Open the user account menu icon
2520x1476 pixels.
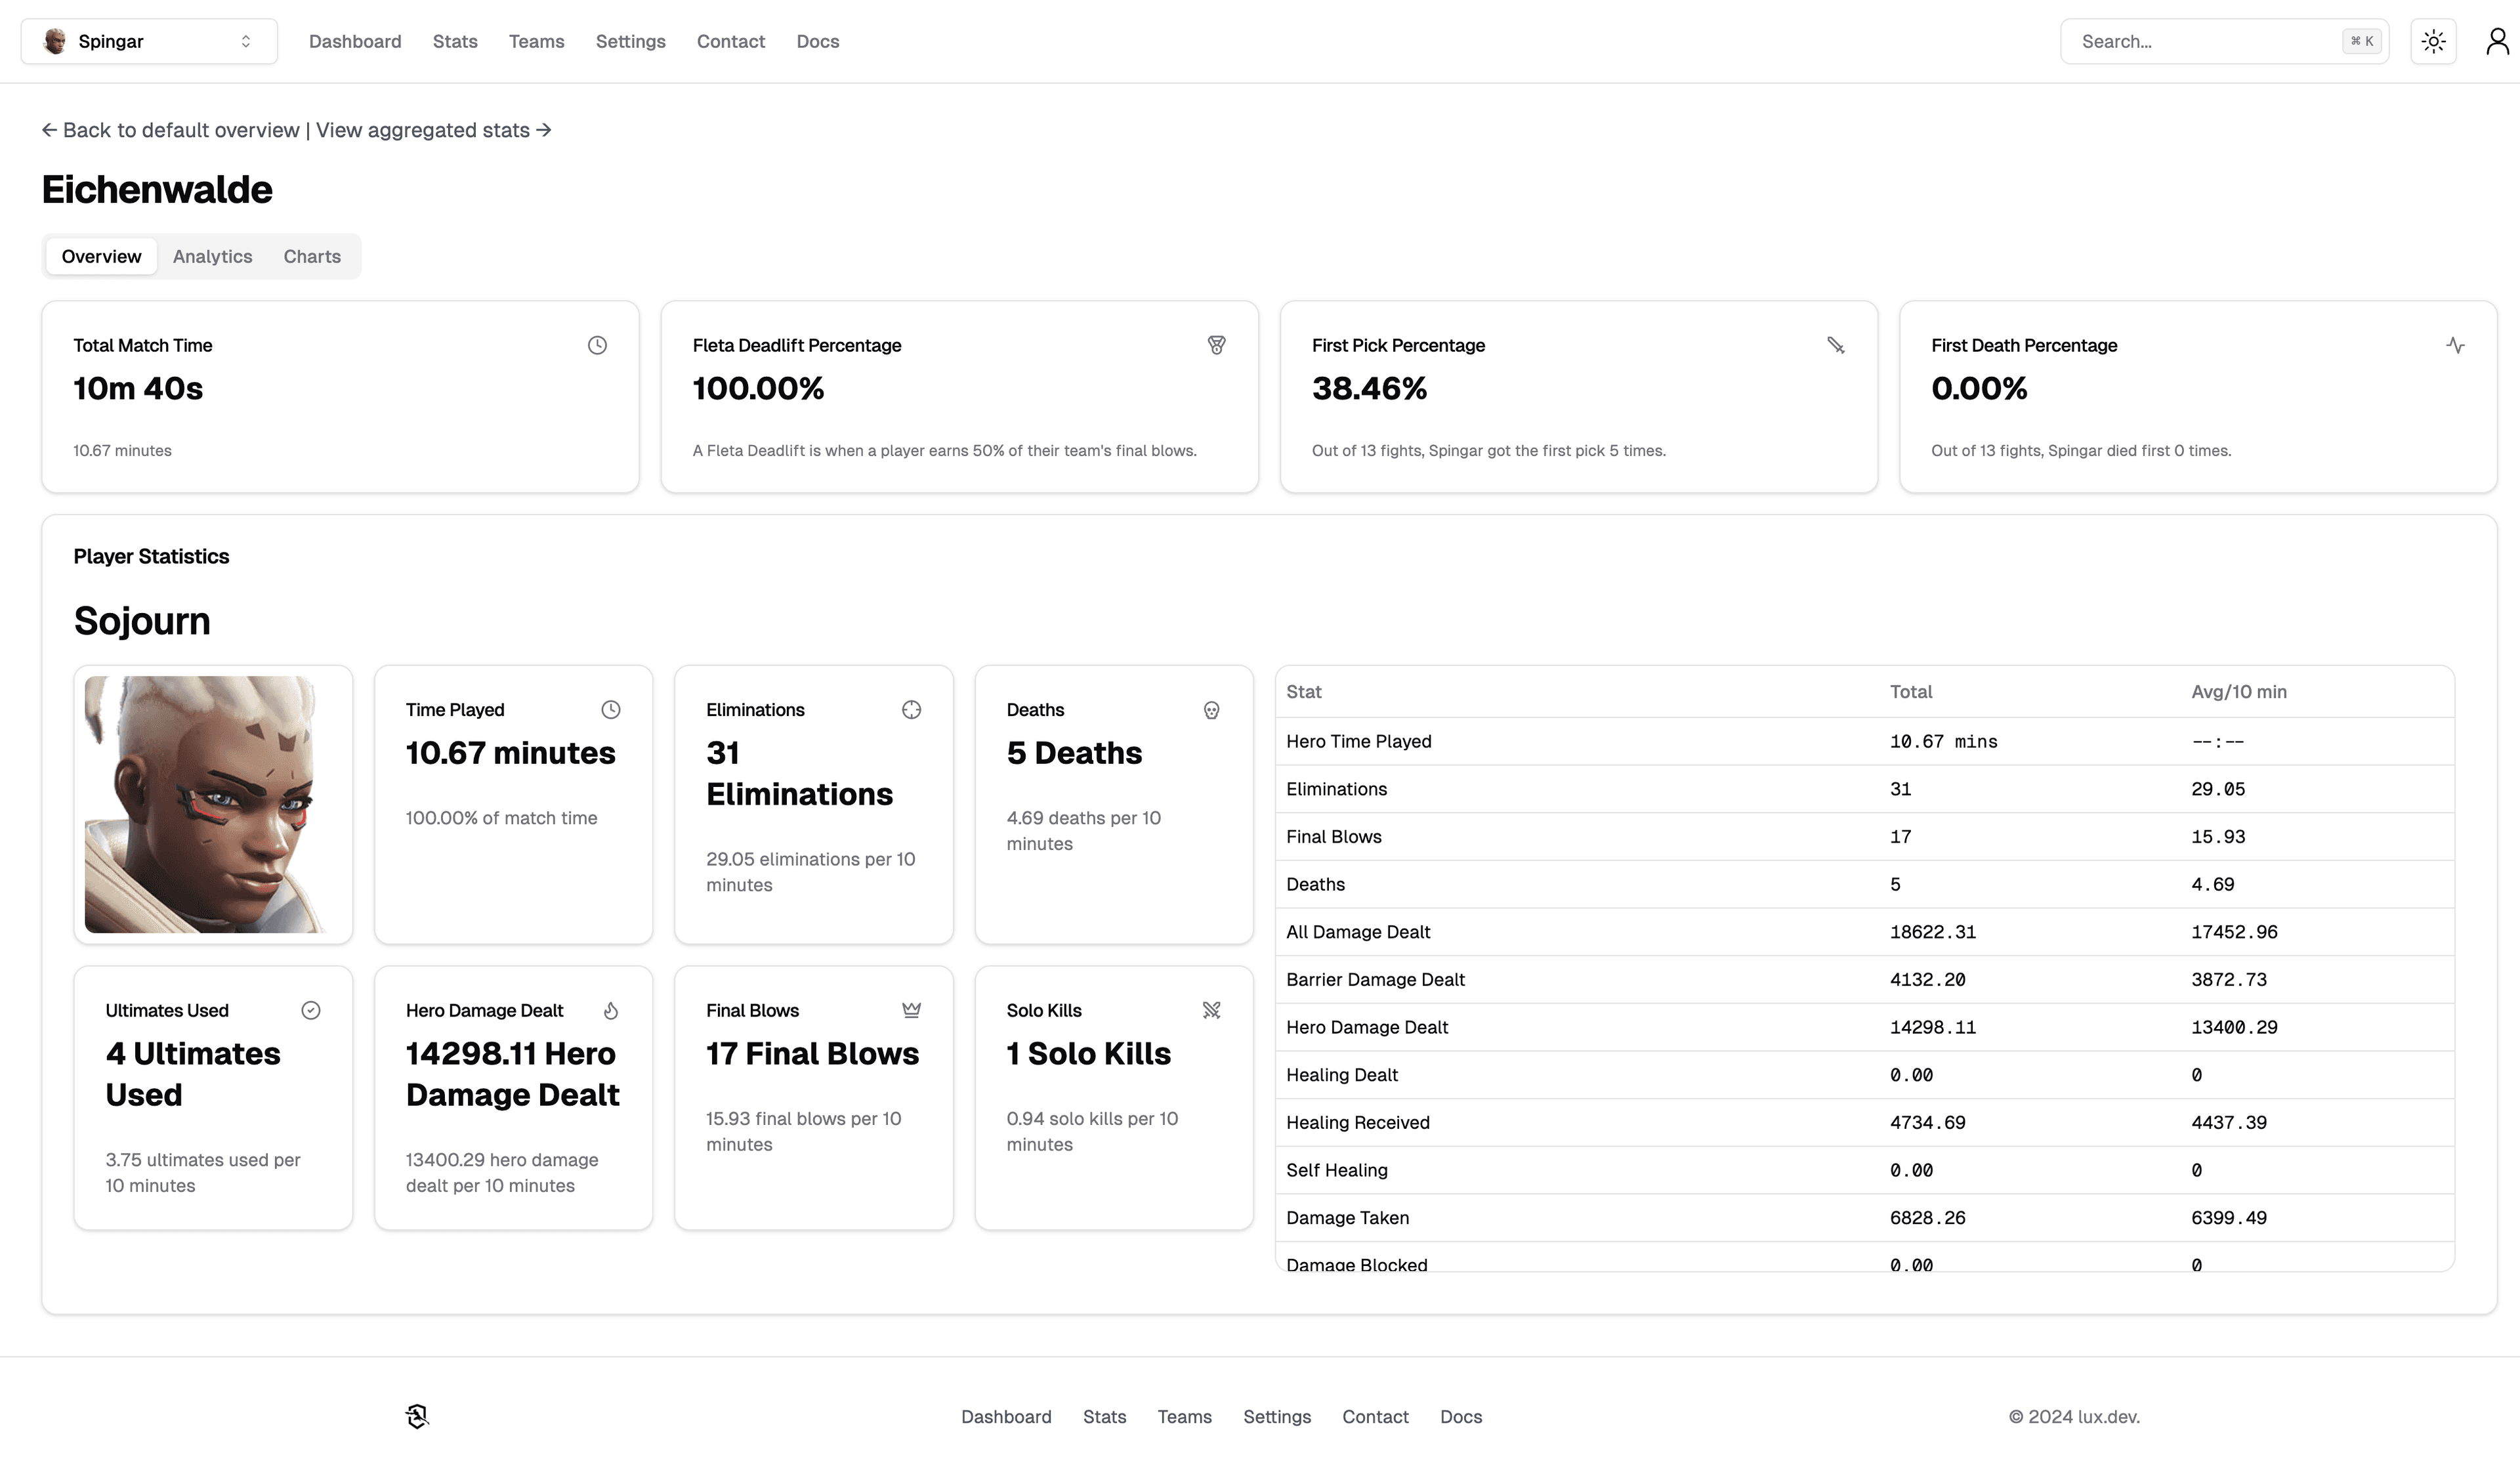pos(2497,42)
